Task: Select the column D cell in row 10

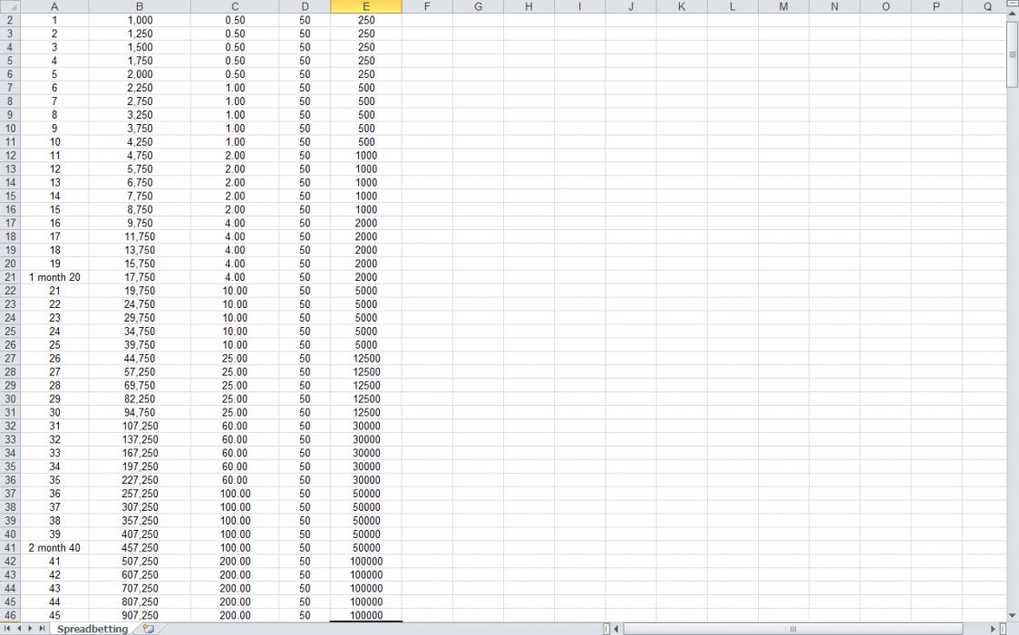Action: [305, 129]
